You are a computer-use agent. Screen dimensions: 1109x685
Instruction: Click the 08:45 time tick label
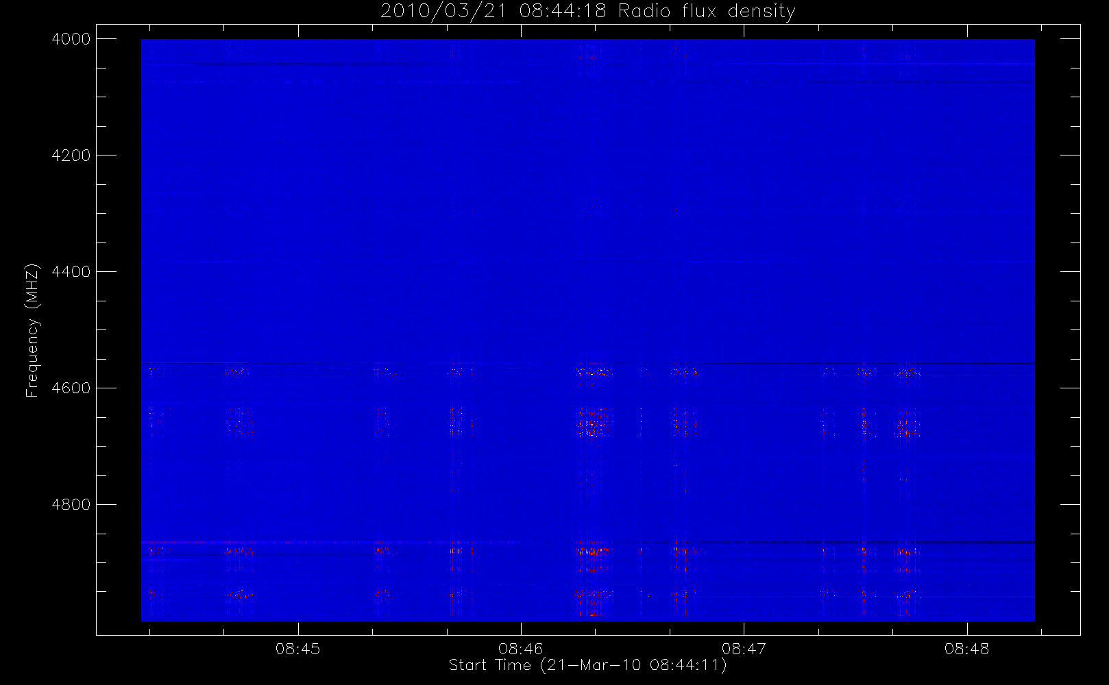(297, 649)
